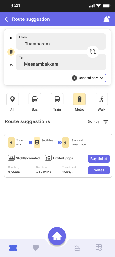Go to home with center button
The width and height of the screenshot is (115, 257).
pos(57,236)
